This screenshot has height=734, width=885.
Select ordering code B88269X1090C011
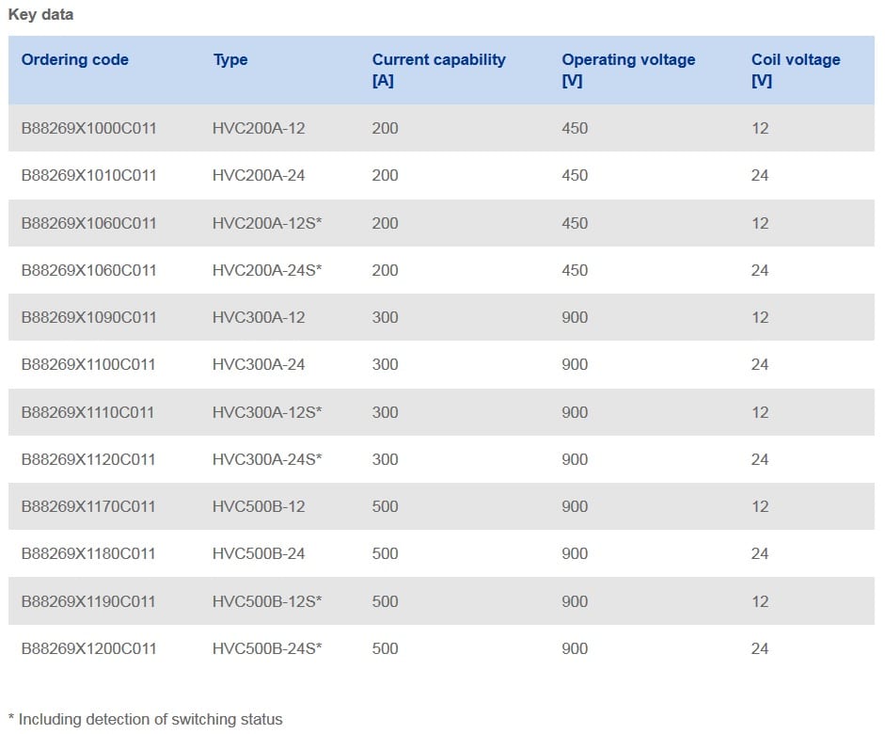coord(88,317)
